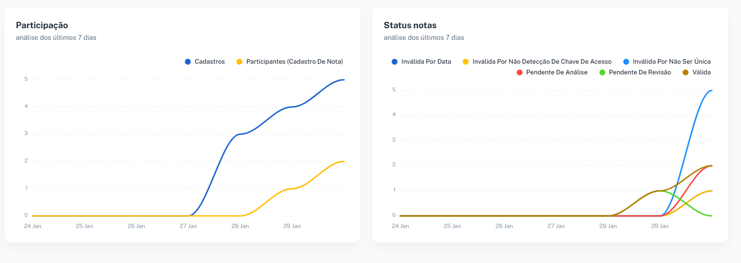The width and height of the screenshot is (741, 263).
Task: Click the Status notas chart title
Action: [x=410, y=25]
